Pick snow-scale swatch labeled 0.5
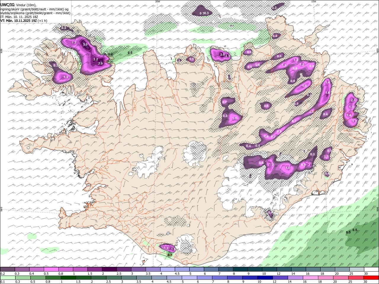Viewport: 379px width, 284px height. 51,270
